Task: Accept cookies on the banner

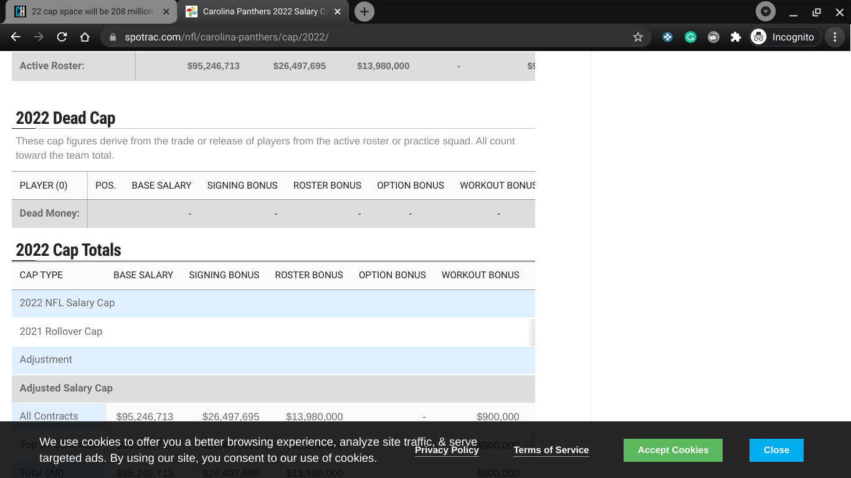Action: pos(673,450)
